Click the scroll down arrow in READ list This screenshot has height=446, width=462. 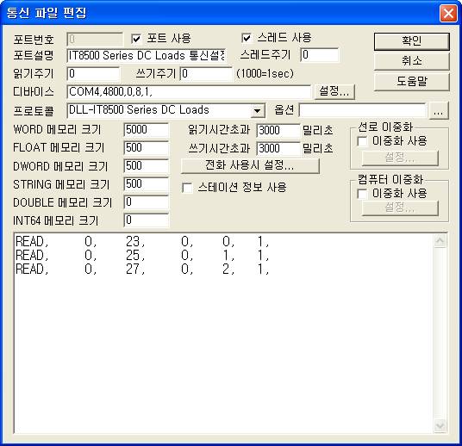click(440, 425)
